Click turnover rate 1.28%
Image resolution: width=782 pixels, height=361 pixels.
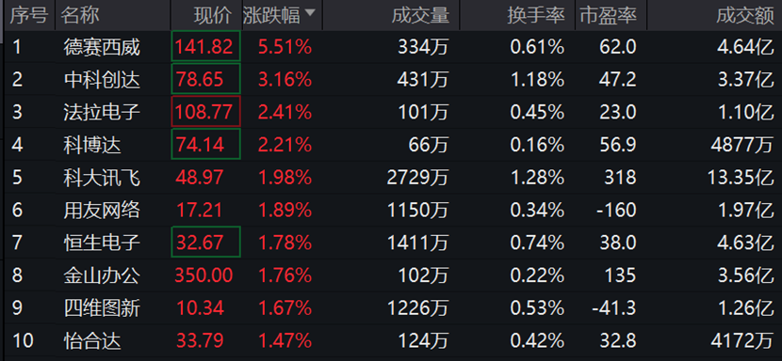537,178
